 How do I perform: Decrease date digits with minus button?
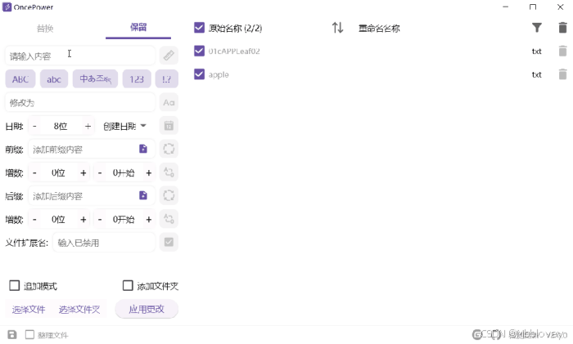pyautogui.click(x=34, y=126)
